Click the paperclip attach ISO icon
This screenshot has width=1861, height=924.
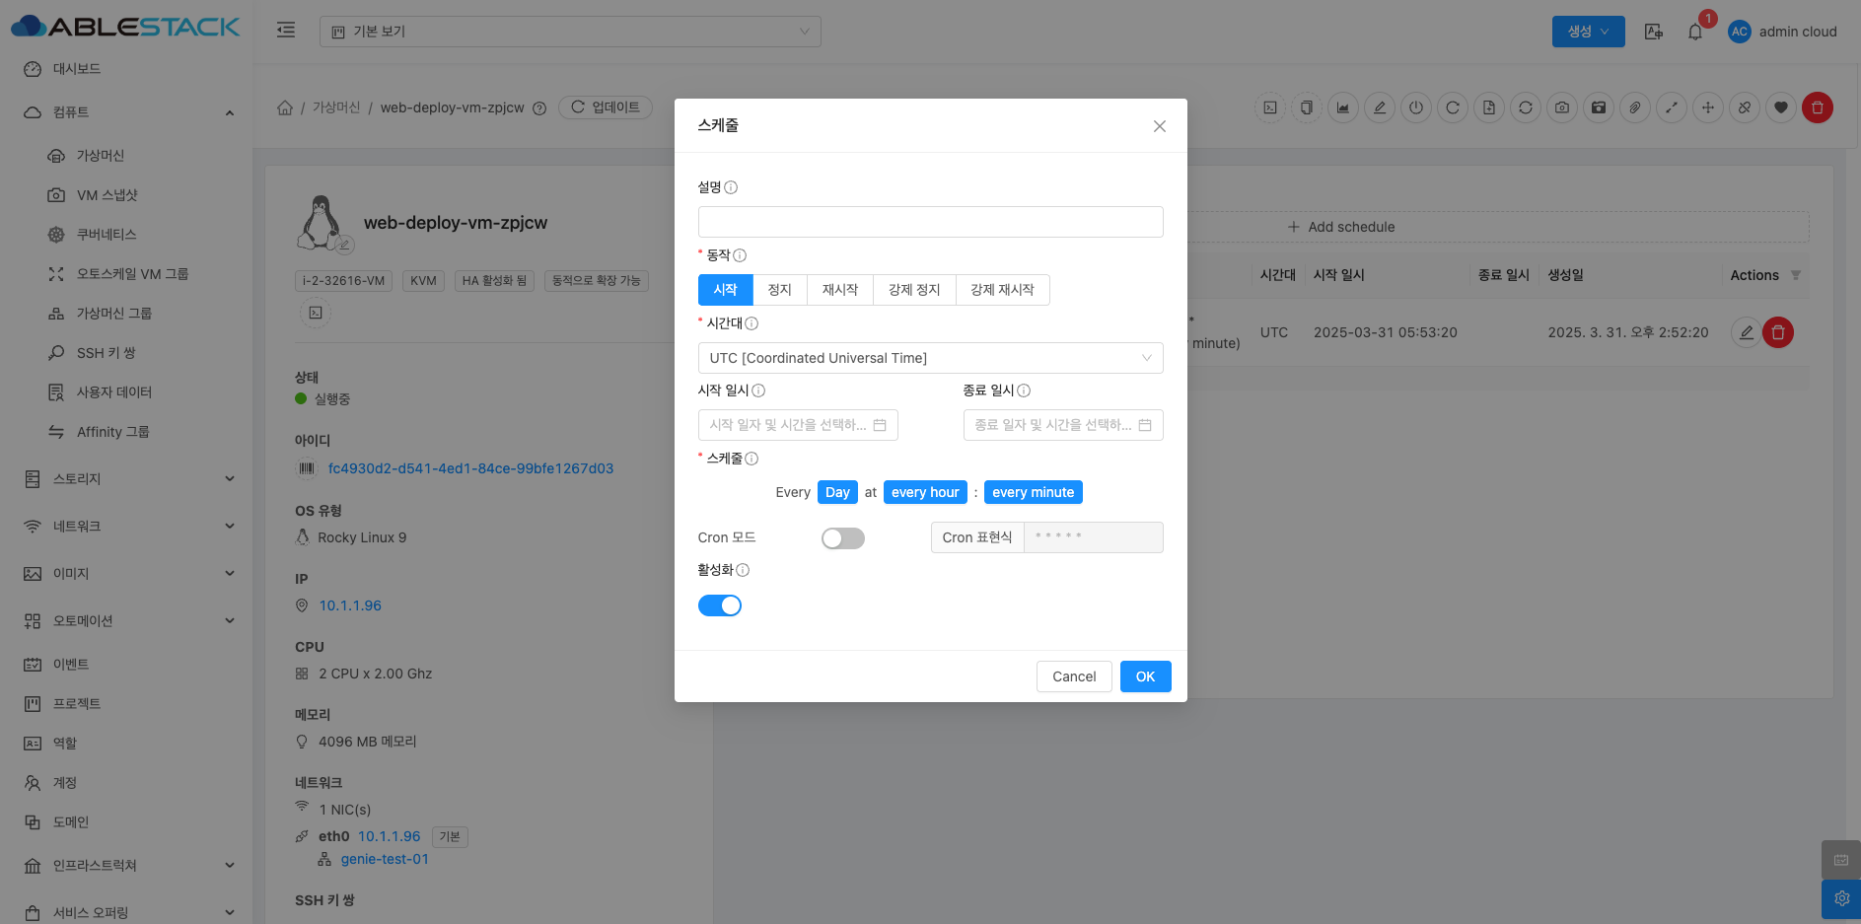tap(1634, 107)
